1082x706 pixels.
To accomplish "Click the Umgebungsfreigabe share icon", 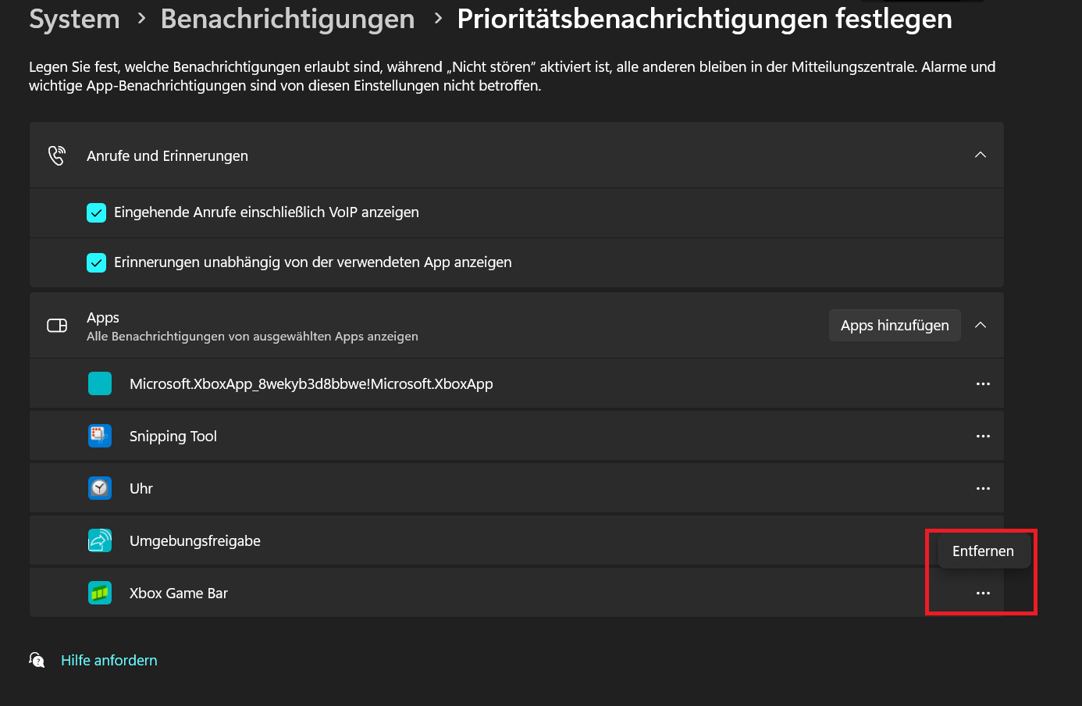I will coord(100,540).
